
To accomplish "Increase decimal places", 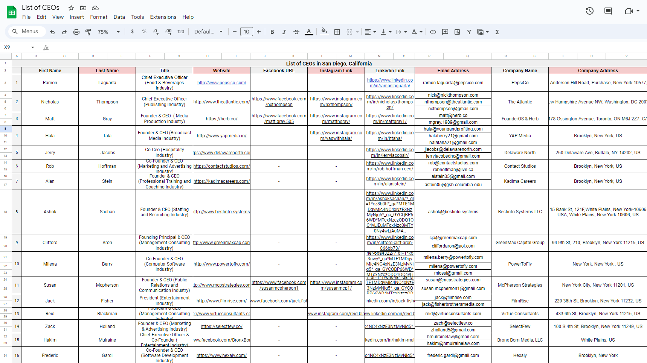I will (x=168, y=32).
